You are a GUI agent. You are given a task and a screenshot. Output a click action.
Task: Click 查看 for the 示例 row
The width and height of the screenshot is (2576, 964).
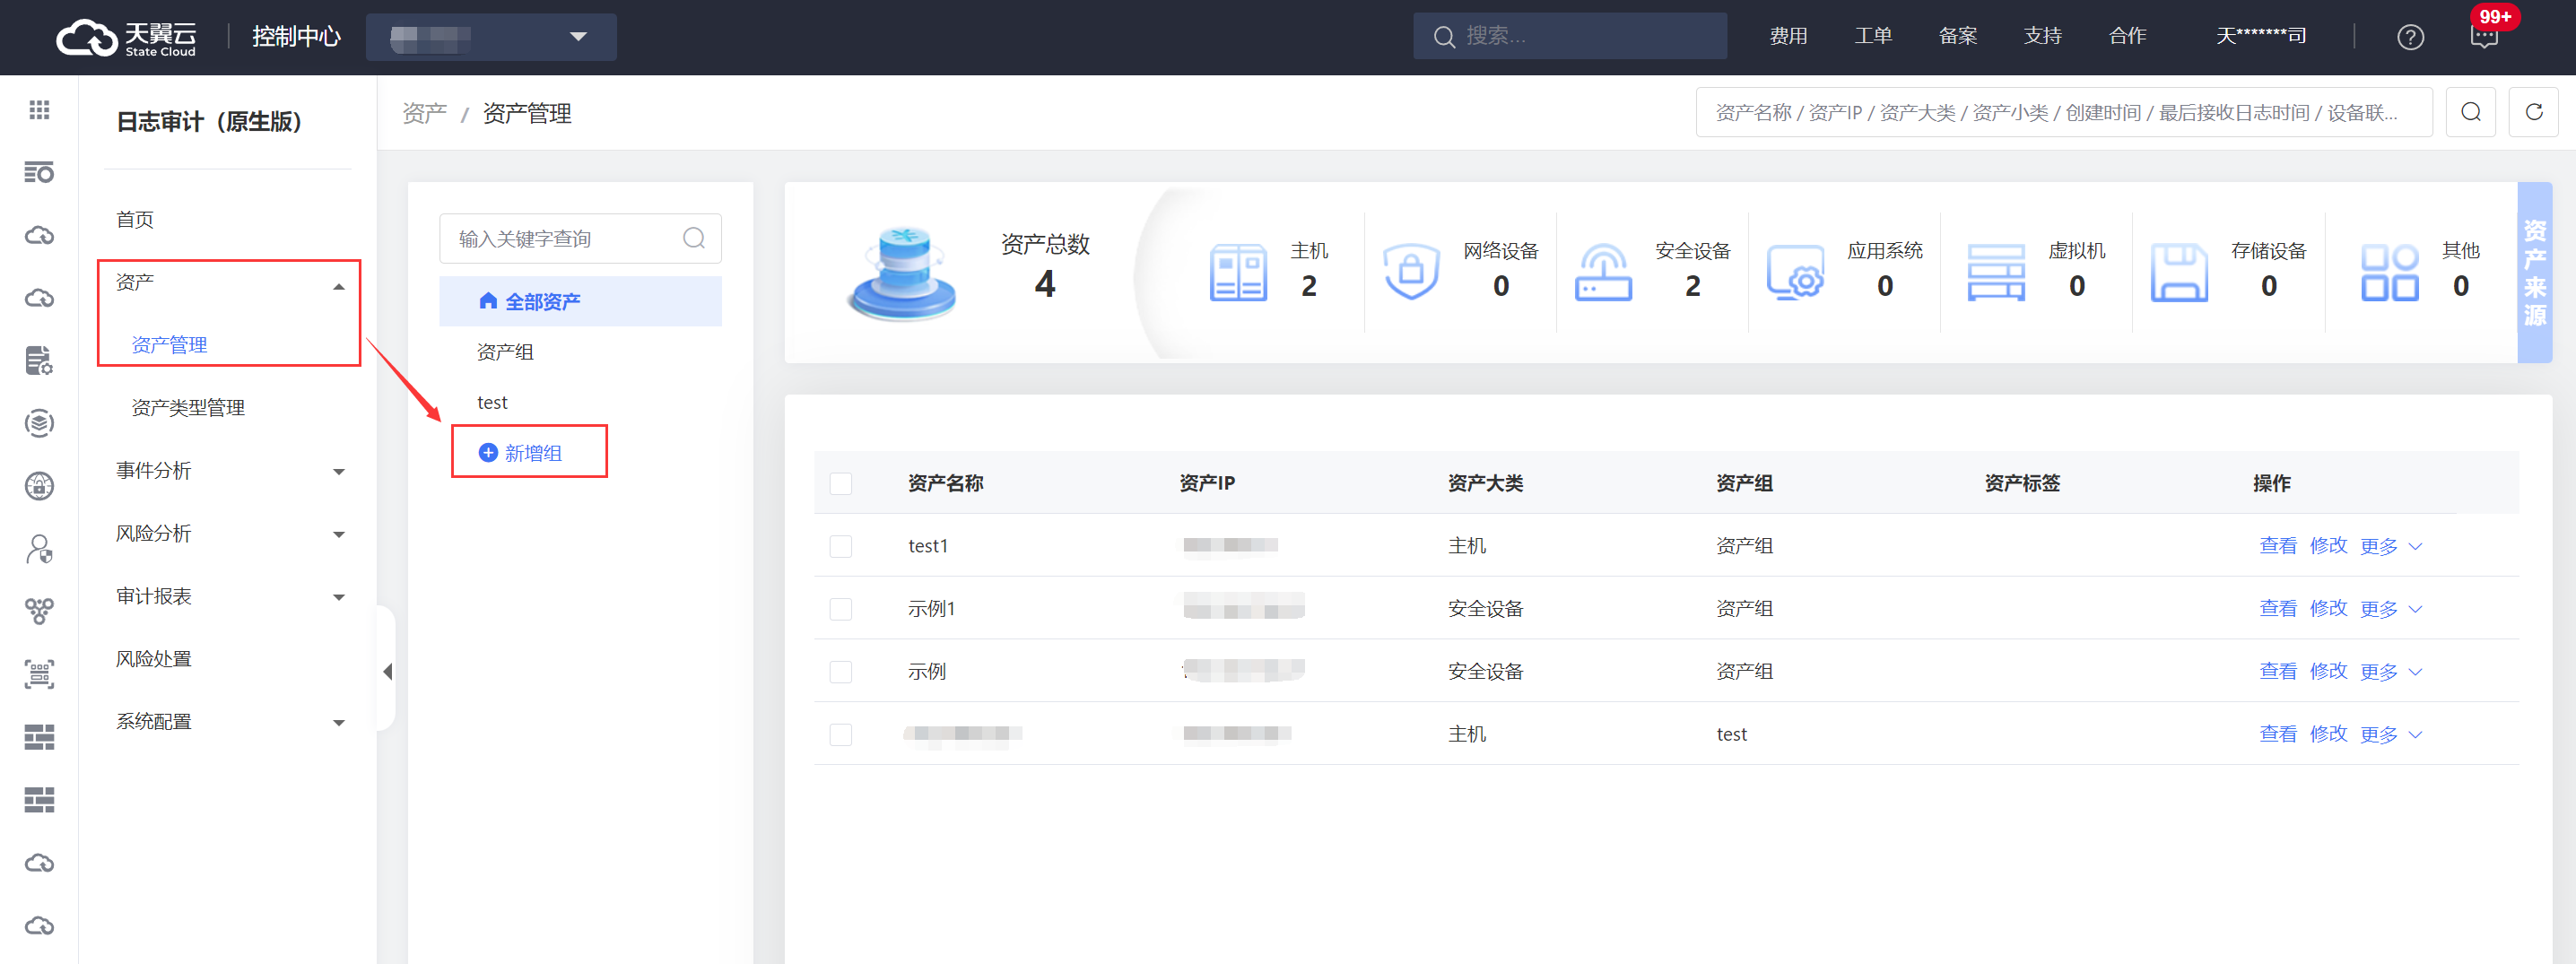[2277, 670]
